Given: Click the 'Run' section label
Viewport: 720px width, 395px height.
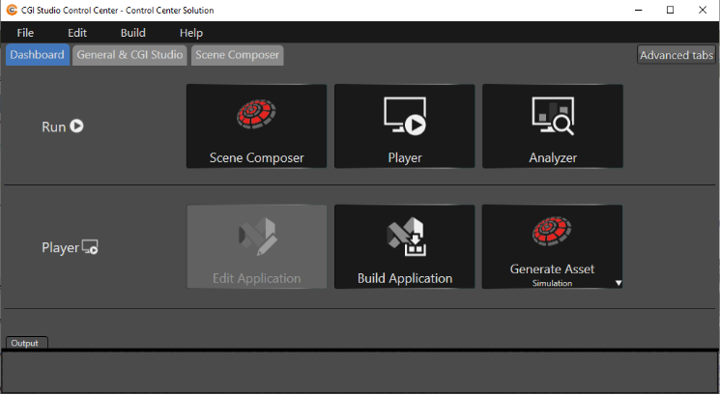Looking at the screenshot, I should [54, 127].
